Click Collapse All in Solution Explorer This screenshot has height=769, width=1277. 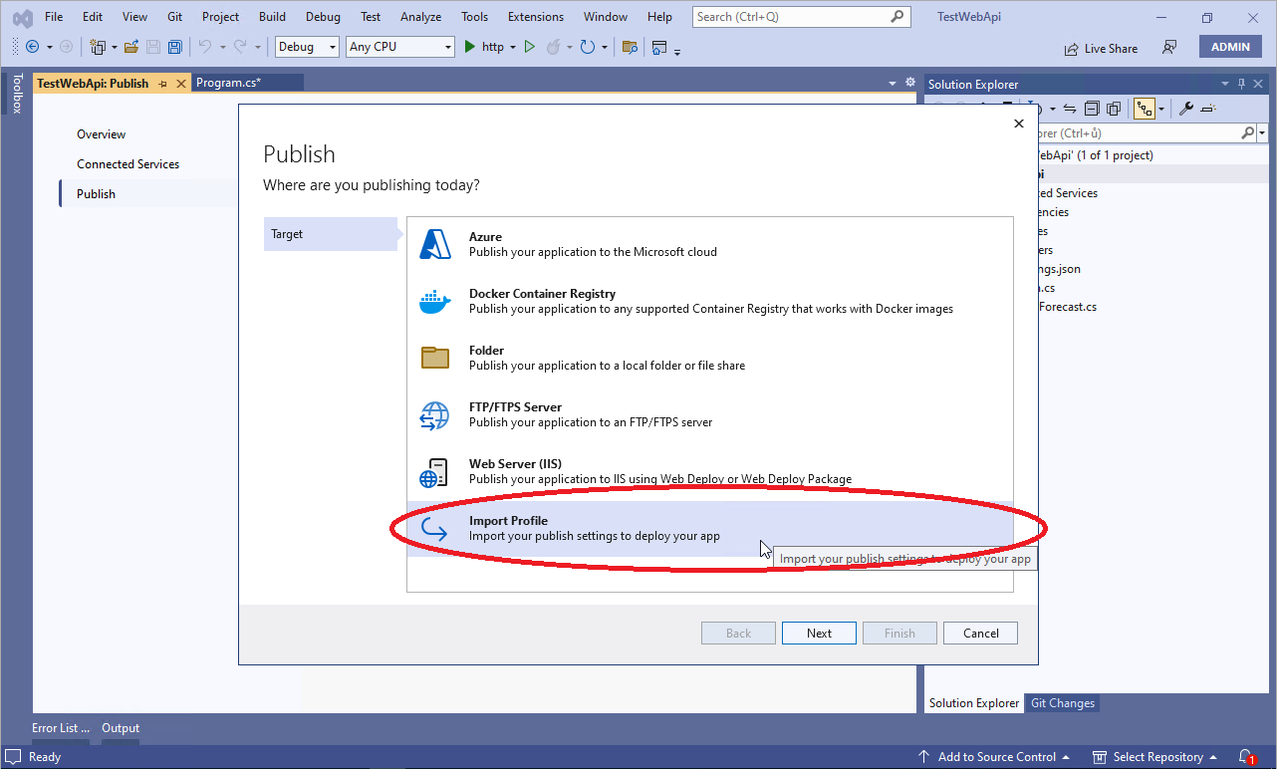click(1092, 109)
